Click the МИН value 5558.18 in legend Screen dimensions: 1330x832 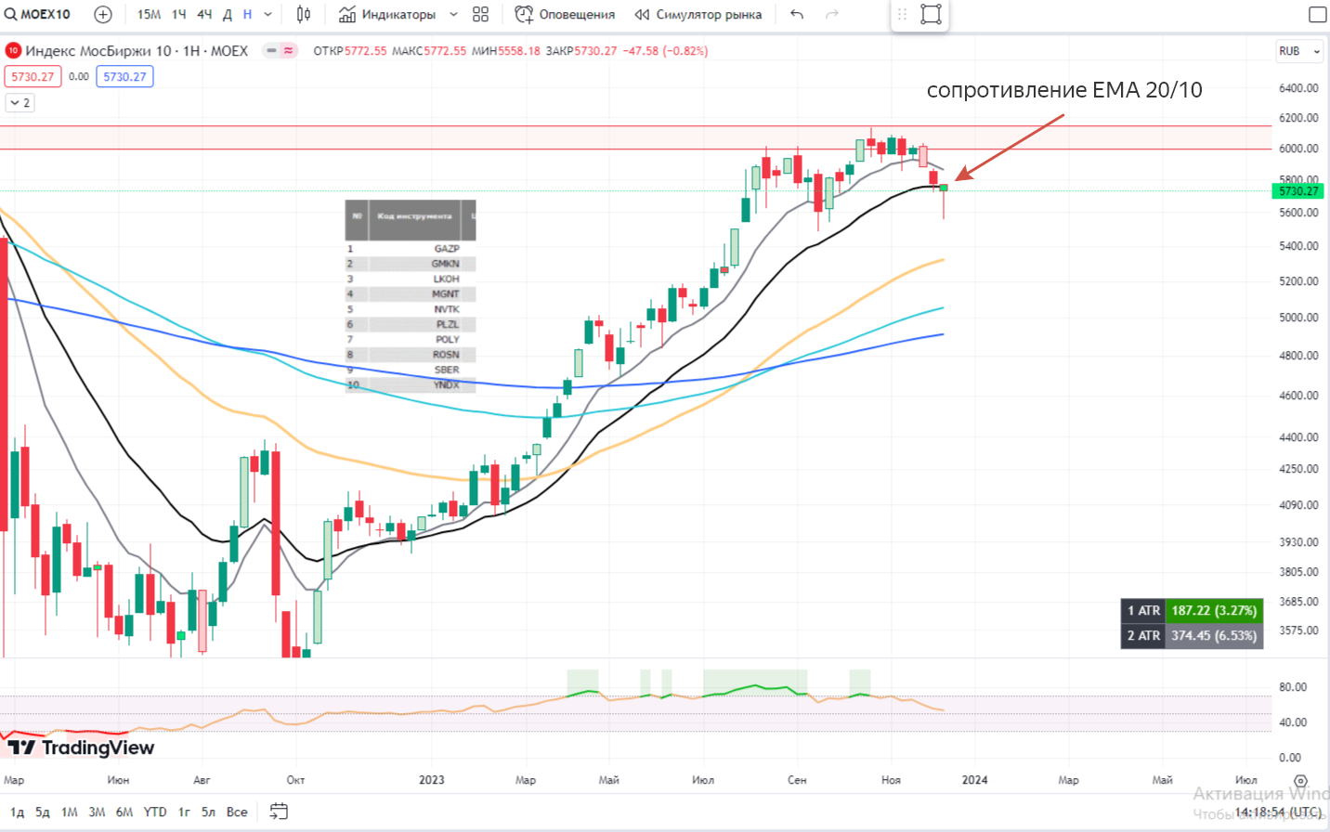519,51
